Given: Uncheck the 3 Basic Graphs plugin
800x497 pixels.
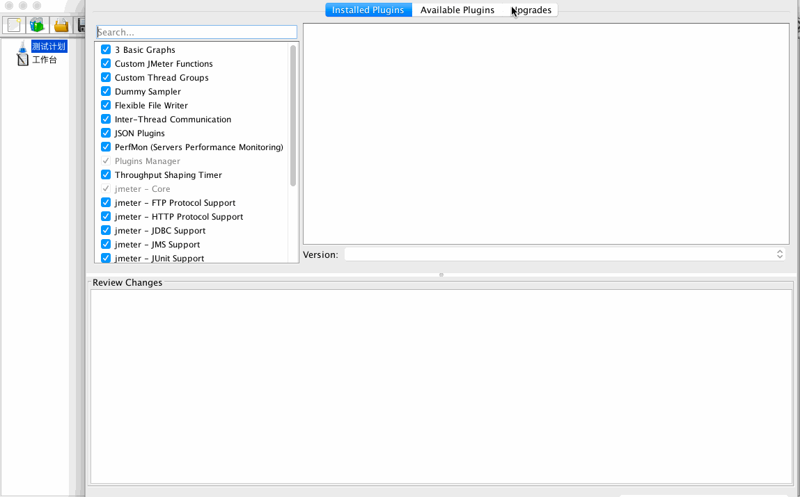Looking at the screenshot, I should coord(106,49).
